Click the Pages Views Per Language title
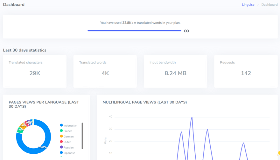280x160 pixels. [44, 104]
